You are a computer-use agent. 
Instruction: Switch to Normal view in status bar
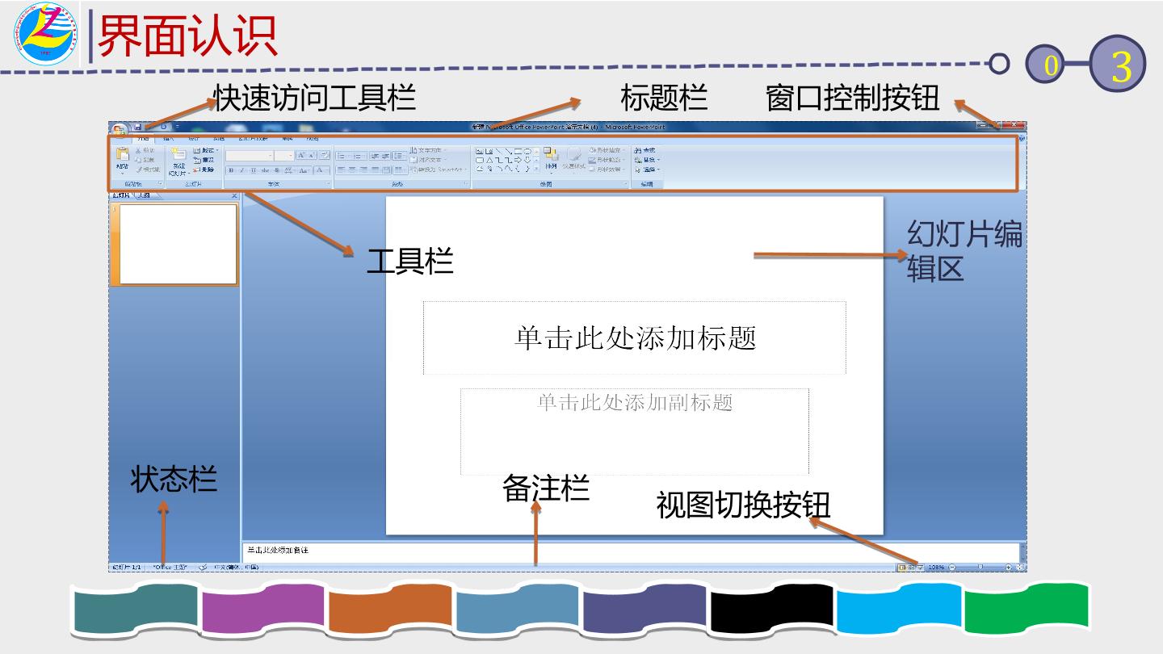[902, 568]
